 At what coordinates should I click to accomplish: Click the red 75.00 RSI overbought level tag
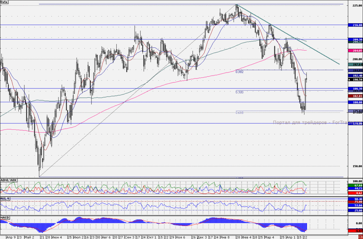tap(355, 202)
